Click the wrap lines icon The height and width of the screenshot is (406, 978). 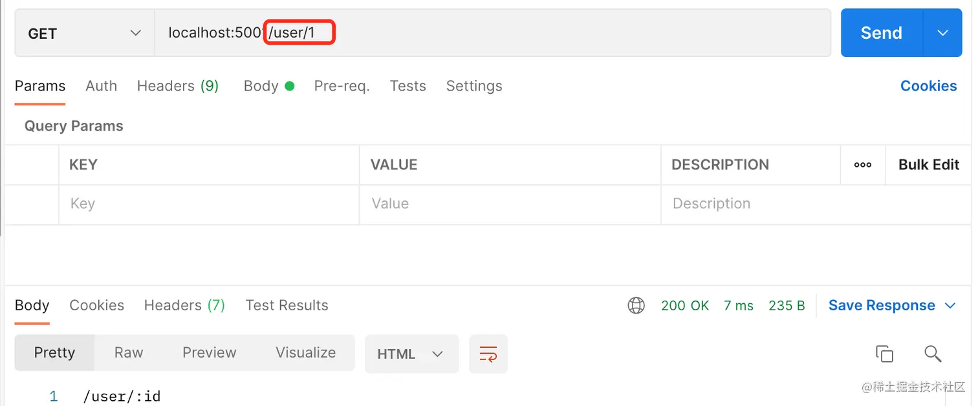(x=488, y=354)
